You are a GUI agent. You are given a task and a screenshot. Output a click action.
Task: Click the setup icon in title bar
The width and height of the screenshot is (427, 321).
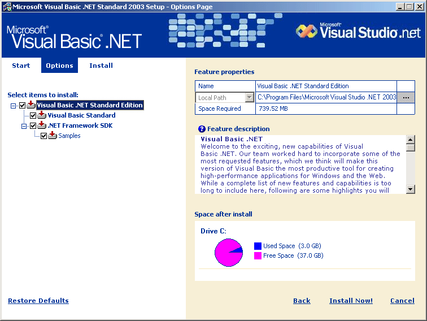(7, 7)
